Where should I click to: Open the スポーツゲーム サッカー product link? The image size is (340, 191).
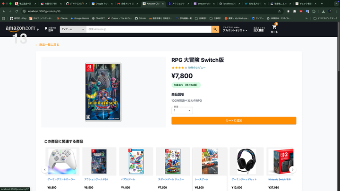(x=171, y=179)
